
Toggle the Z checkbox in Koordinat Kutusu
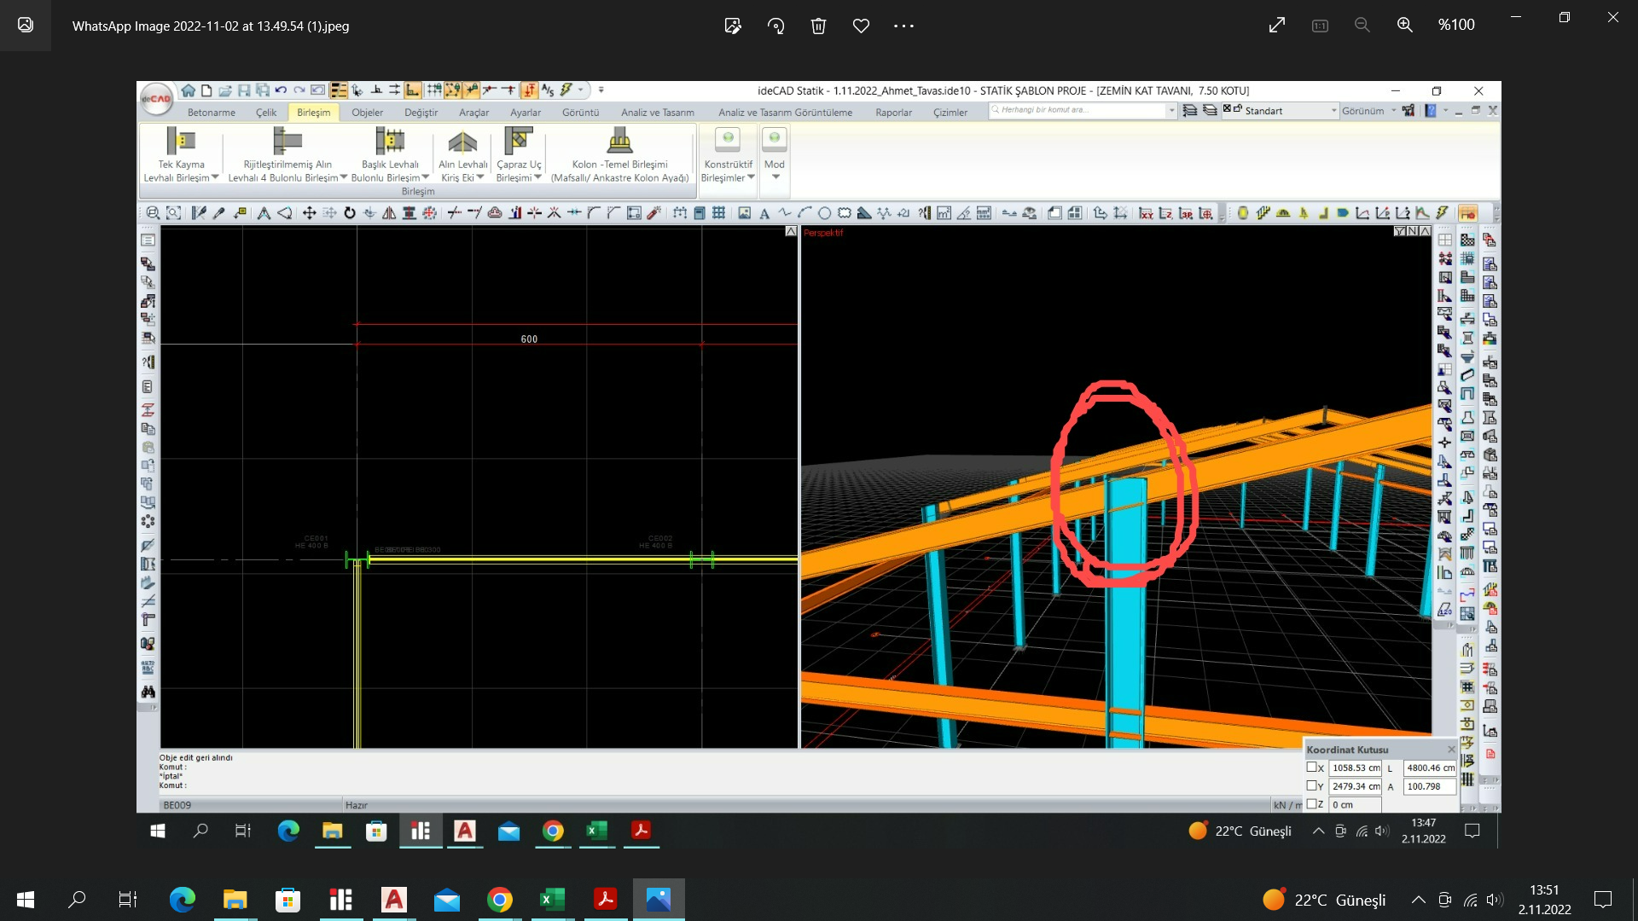pos(1312,804)
